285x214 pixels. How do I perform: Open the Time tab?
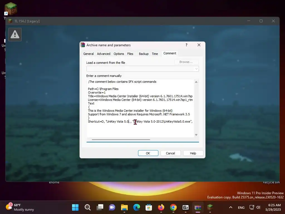point(155,54)
